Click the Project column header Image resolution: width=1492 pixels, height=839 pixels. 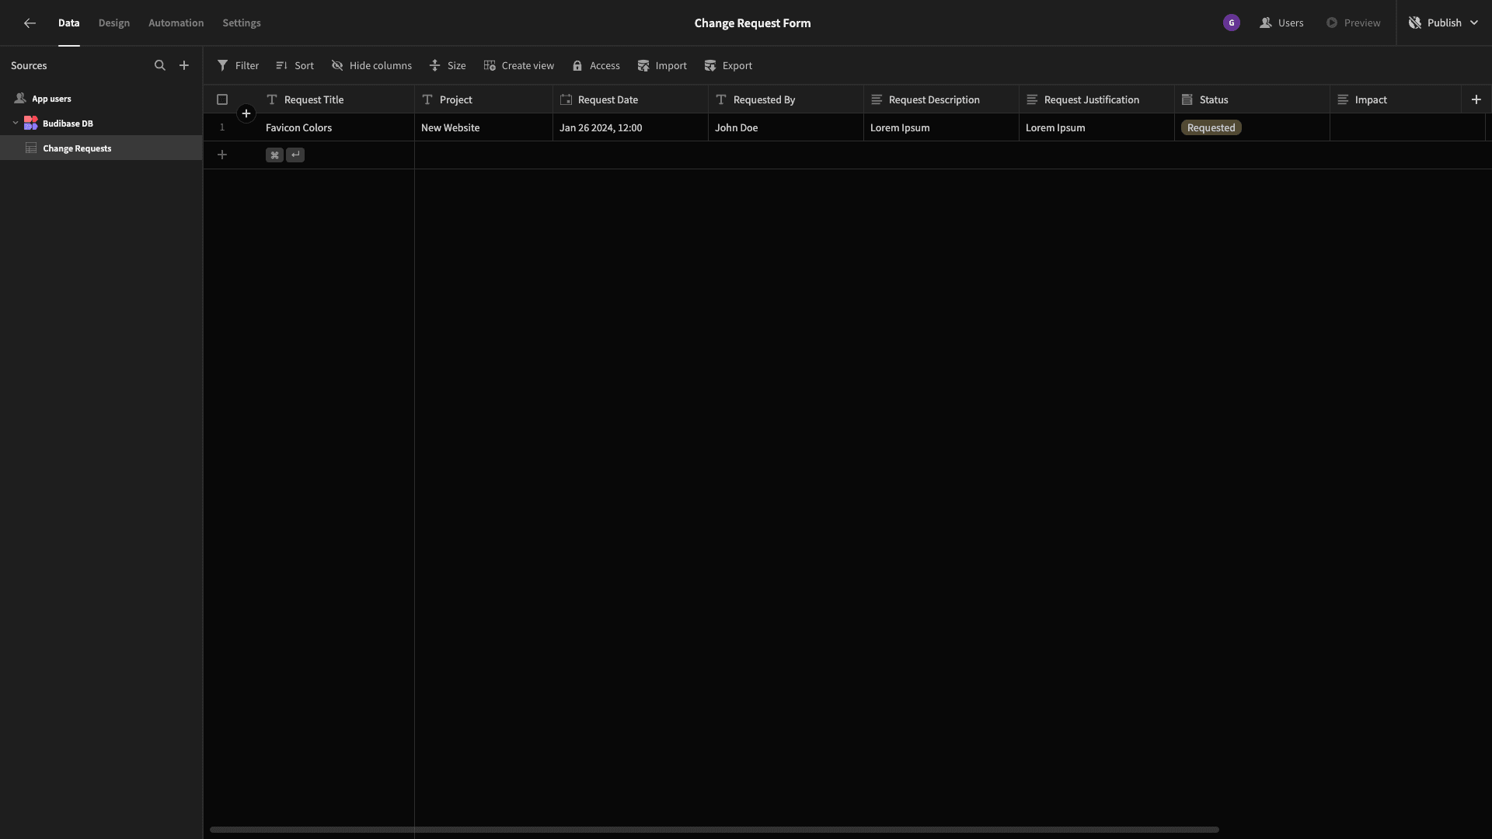click(x=483, y=99)
